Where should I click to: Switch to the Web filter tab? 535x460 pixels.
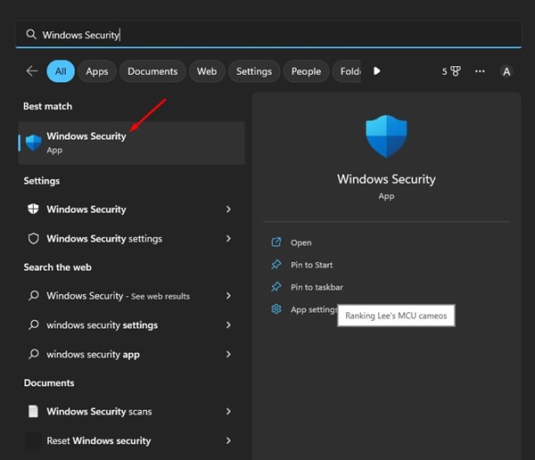207,71
